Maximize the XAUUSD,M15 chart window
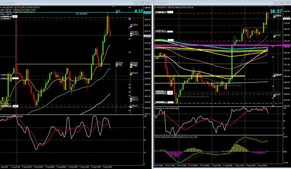 coord(143,3)
